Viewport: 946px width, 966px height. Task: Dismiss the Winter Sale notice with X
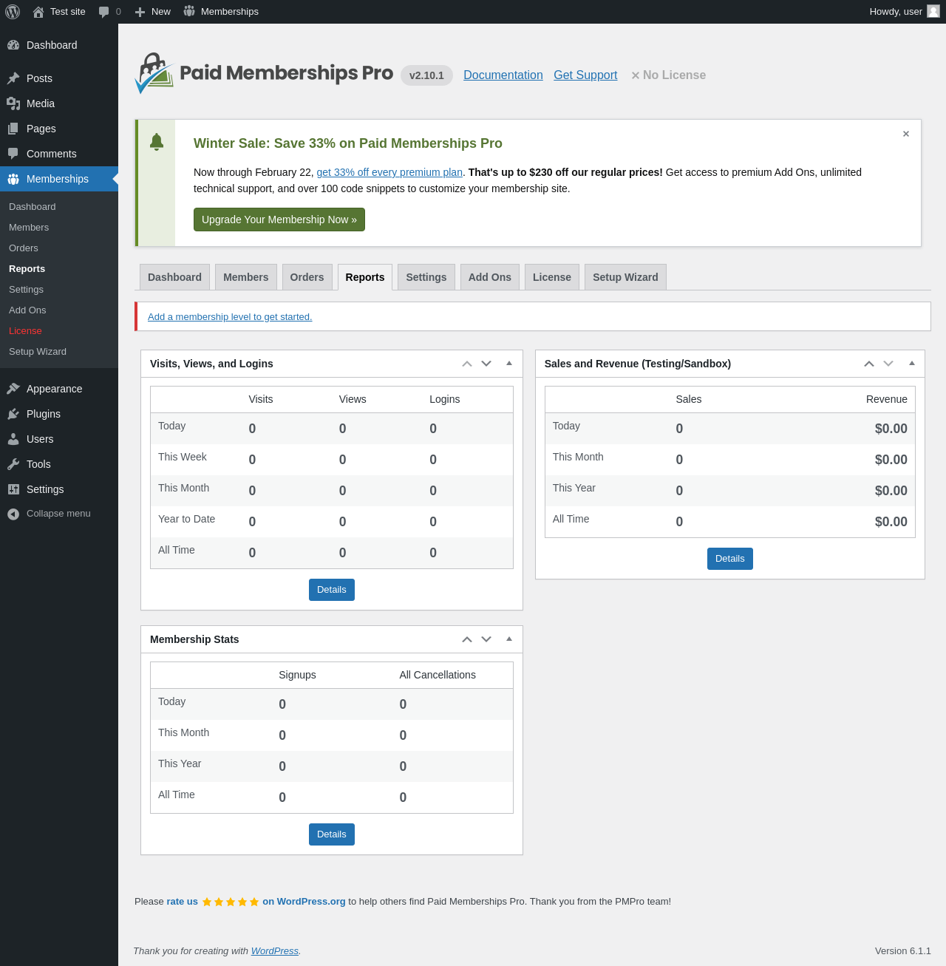(906, 134)
